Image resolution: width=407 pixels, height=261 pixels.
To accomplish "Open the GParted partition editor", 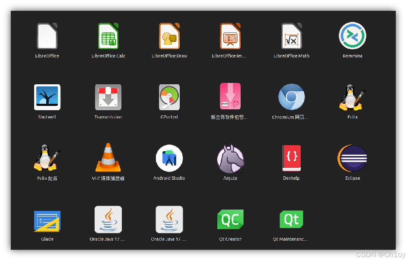I will (169, 97).
